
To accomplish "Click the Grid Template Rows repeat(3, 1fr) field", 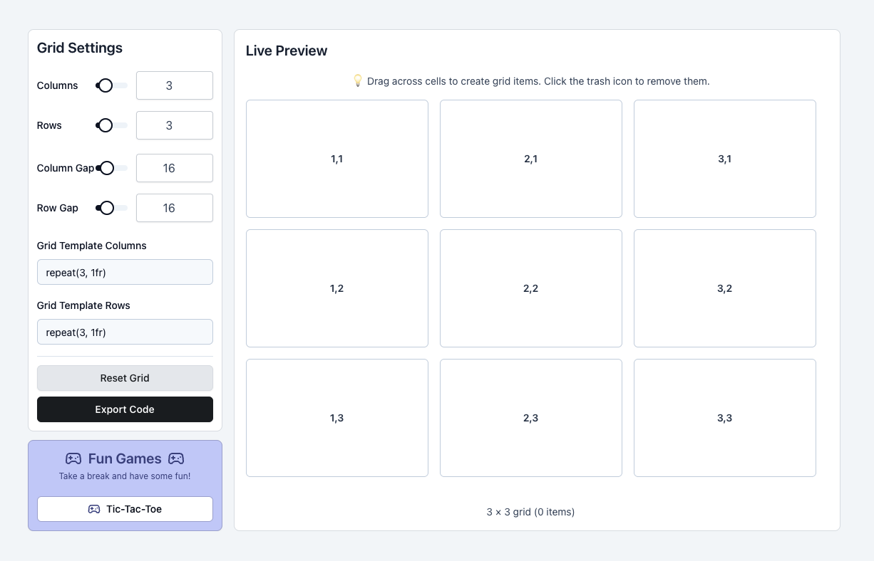I will coord(125,332).
